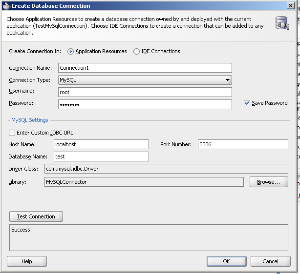Toggle the Save Password checkbox
Viewport: 300px width, 274px height.
click(247, 103)
